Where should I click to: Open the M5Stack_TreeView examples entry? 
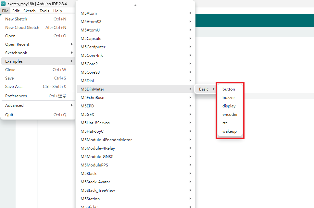click(135, 190)
